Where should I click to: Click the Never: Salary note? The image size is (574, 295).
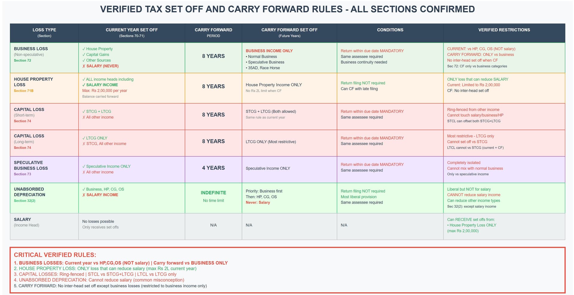coord(258,203)
